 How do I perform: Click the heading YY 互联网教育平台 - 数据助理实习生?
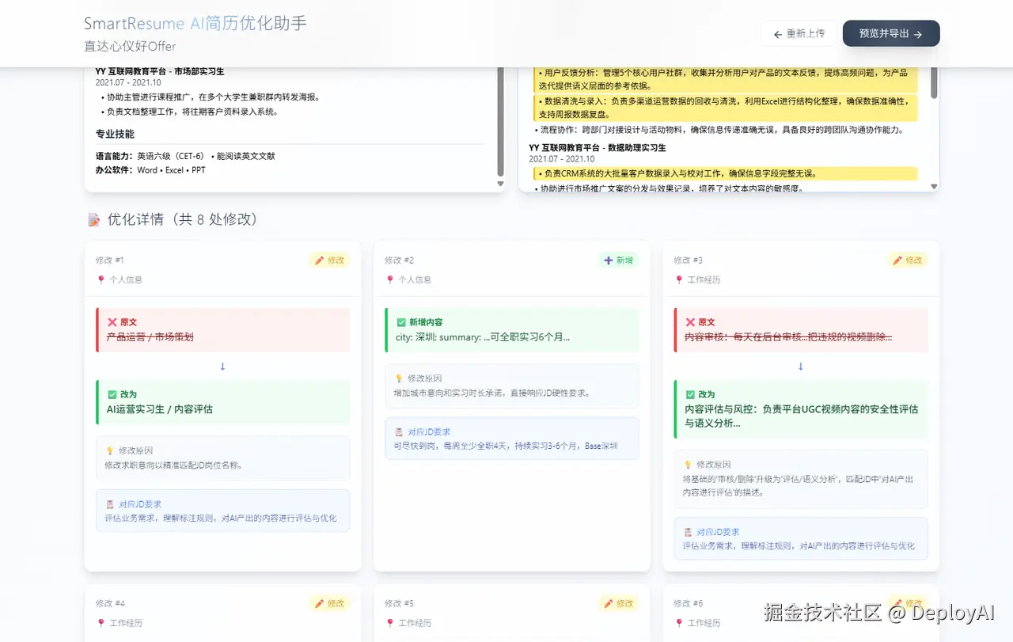tap(598, 147)
